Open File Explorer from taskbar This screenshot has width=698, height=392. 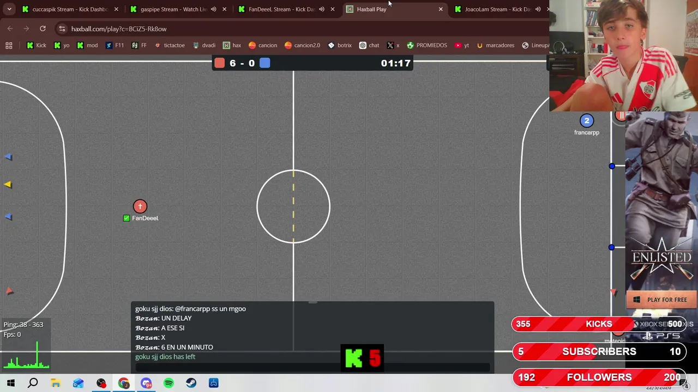click(x=56, y=383)
